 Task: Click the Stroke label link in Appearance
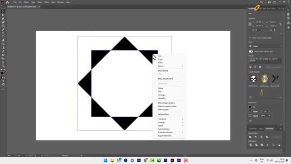[255, 111]
